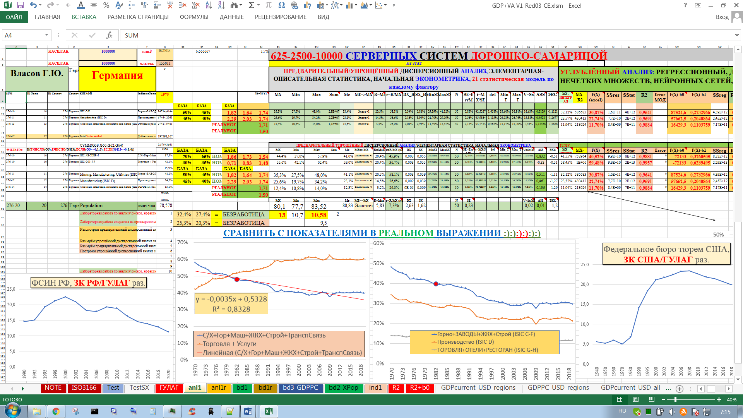Switch to Page Break Preview view
This screenshot has height=418, width=743.
[x=651, y=399]
